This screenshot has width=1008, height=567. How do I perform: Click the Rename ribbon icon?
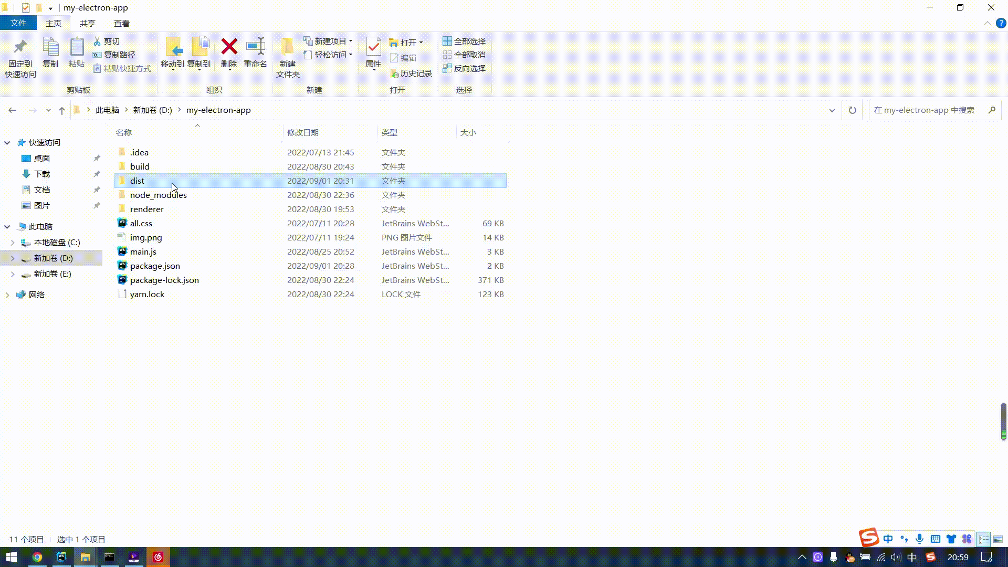(x=255, y=47)
